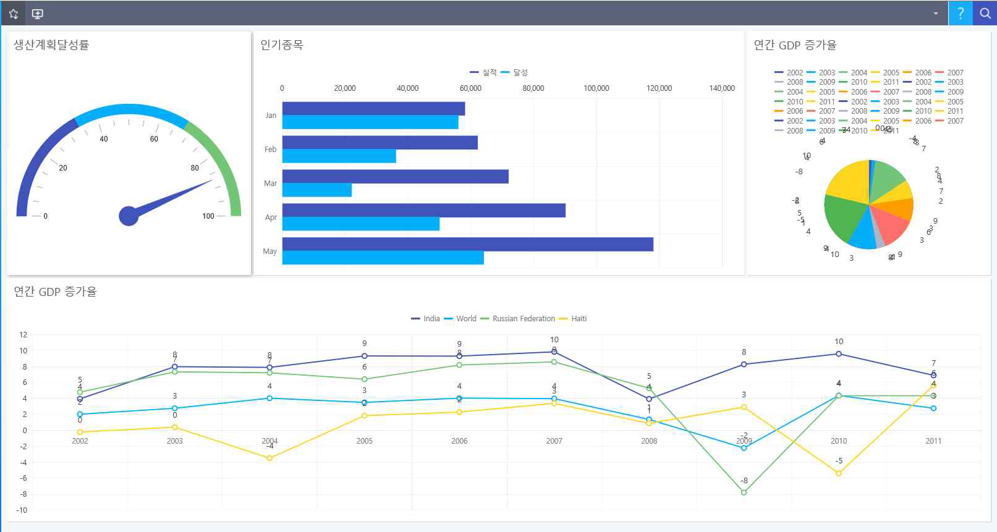997x532 pixels.
Task: Click the line chart's 연간 GDP 증가율 title
Action: [x=55, y=292]
